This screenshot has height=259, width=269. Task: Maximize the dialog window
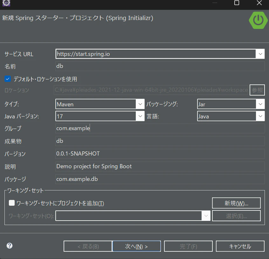237,3
